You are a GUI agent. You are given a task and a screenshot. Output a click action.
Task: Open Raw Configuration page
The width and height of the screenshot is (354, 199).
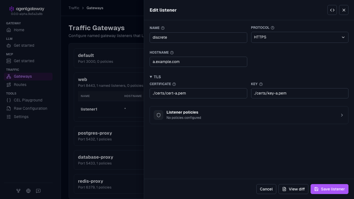(28, 108)
